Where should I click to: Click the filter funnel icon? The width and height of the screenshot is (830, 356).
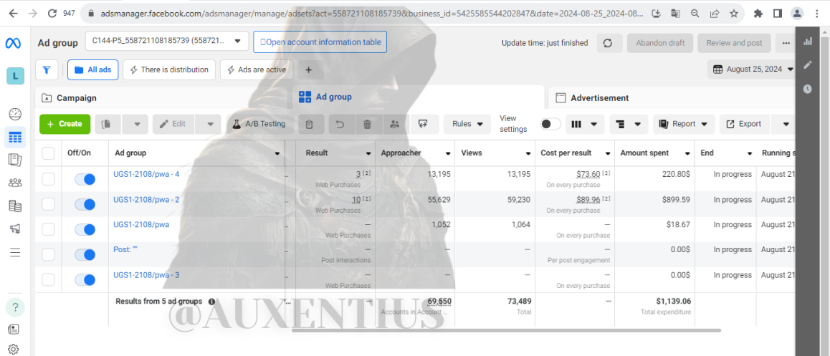pyautogui.click(x=47, y=69)
